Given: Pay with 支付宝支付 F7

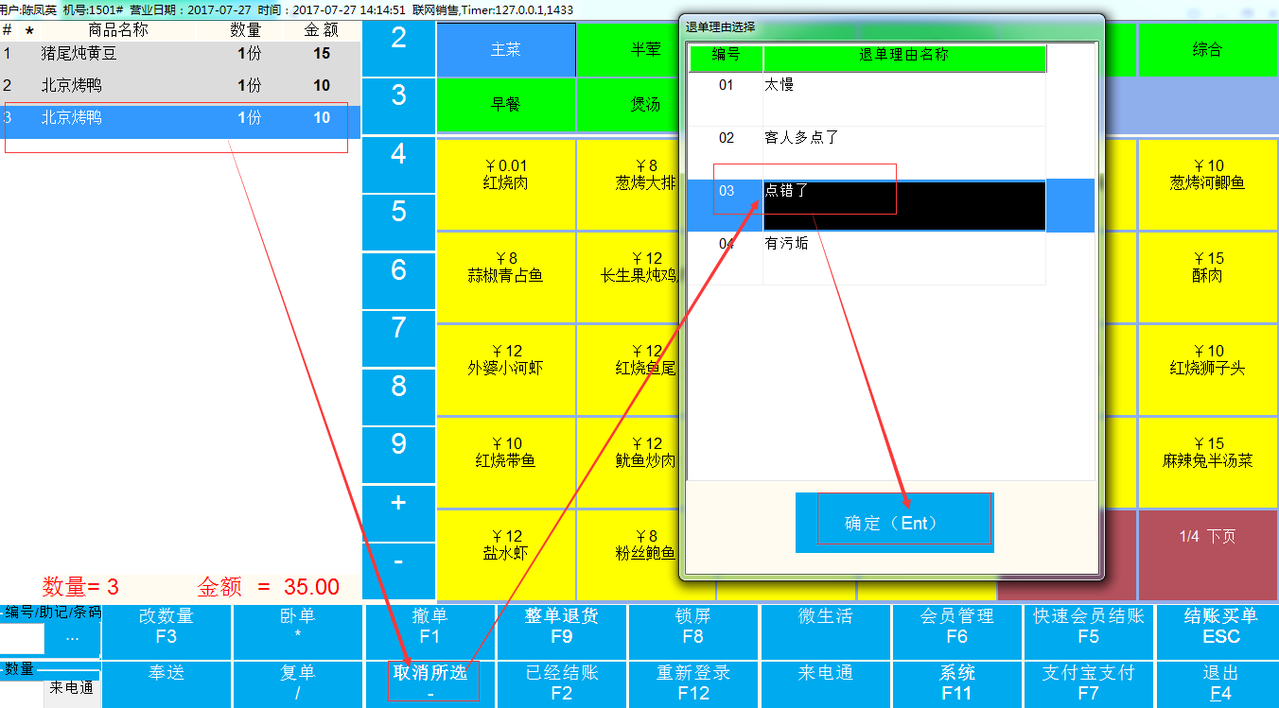Looking at the screenshot, I should pyautogui.click(x=1089, y=684).
